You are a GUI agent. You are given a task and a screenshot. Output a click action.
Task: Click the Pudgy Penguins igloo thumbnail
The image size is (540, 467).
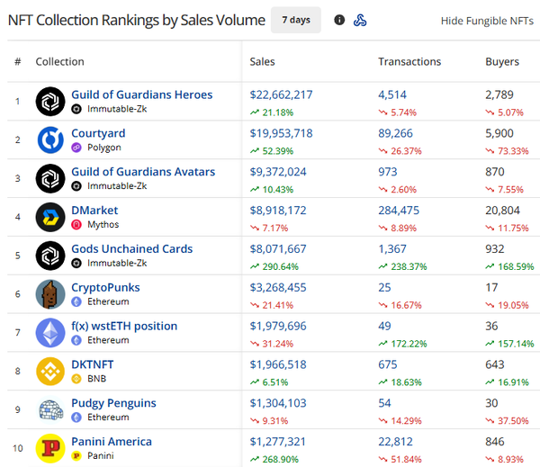pos(50,409)
